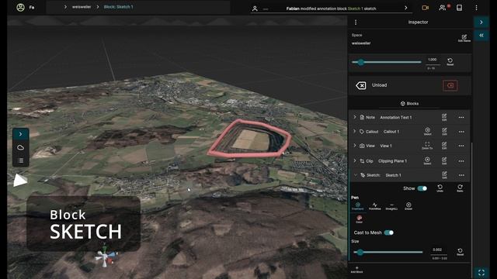Viewport: 497px width, 279px height.
Task: Open the tablet device icon
Action: (459, 8)
